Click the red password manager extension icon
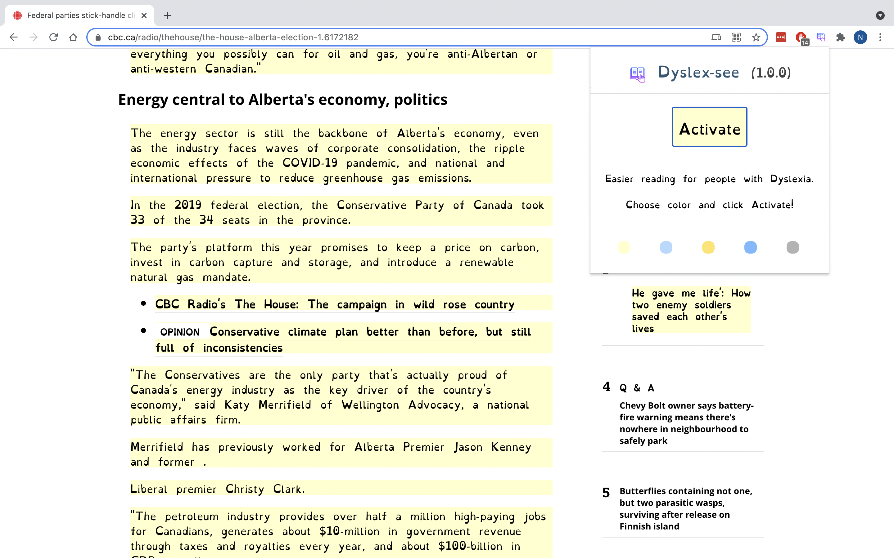 tap(781, 37)
